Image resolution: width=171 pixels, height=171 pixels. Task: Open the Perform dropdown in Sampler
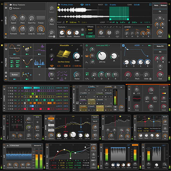coord(17,8)
